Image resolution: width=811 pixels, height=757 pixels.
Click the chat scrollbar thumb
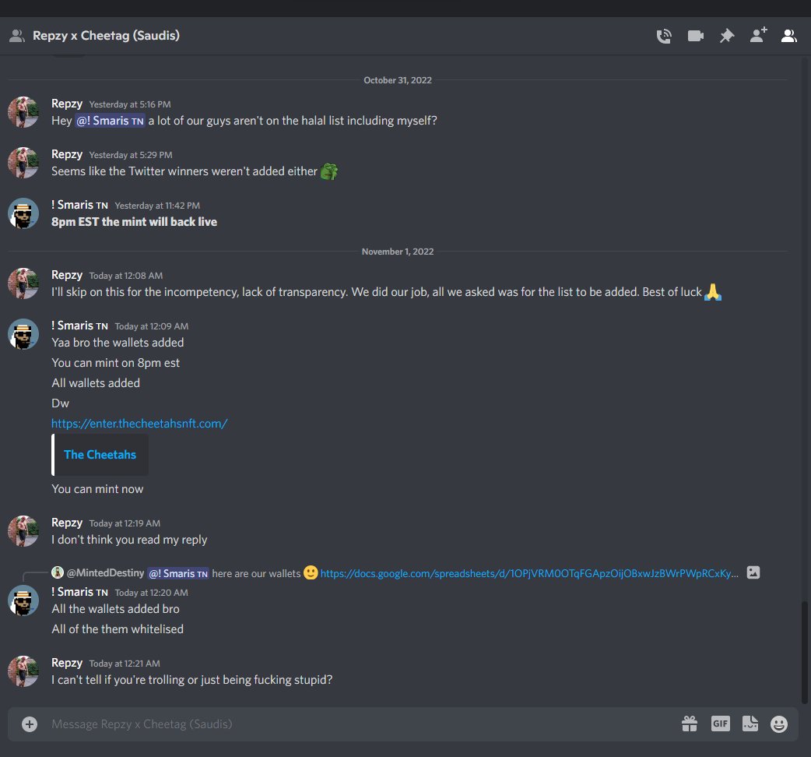coord(804,653)
